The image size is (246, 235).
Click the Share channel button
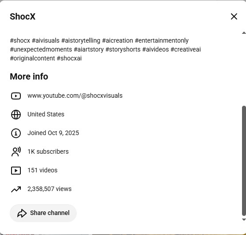click(43, 213)
